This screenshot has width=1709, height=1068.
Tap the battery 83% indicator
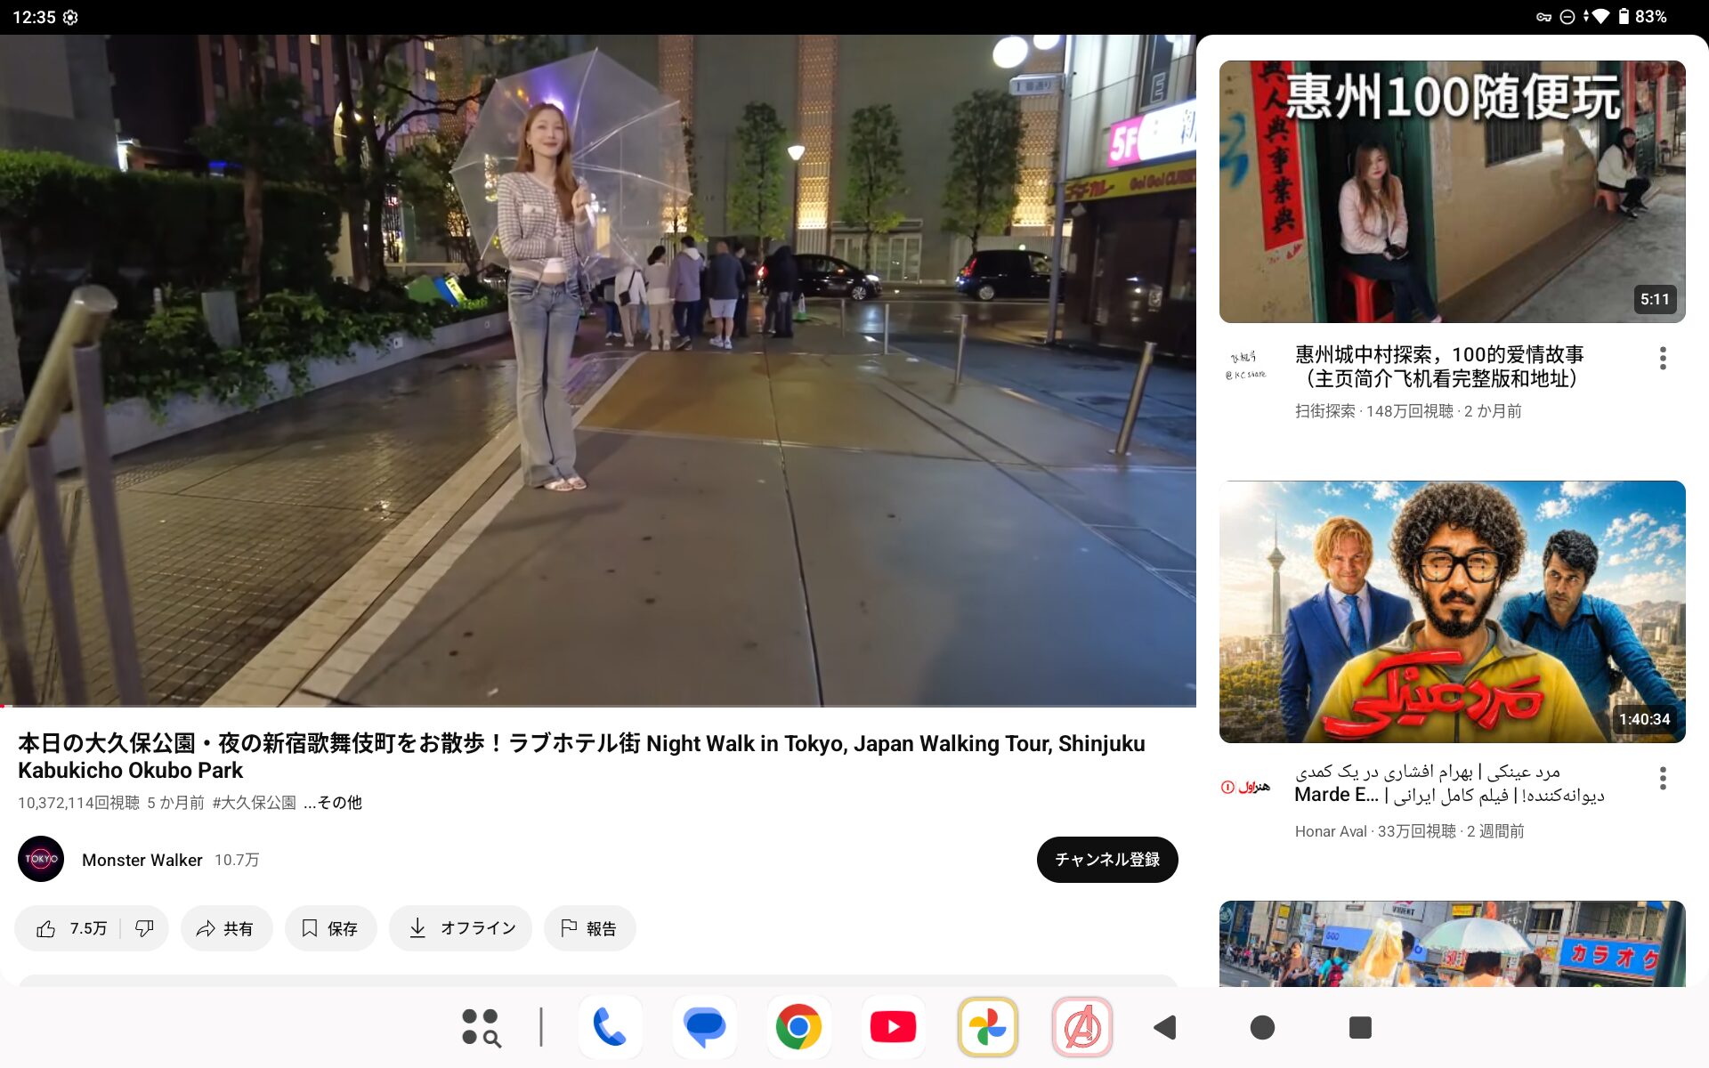click(1642, 17)
